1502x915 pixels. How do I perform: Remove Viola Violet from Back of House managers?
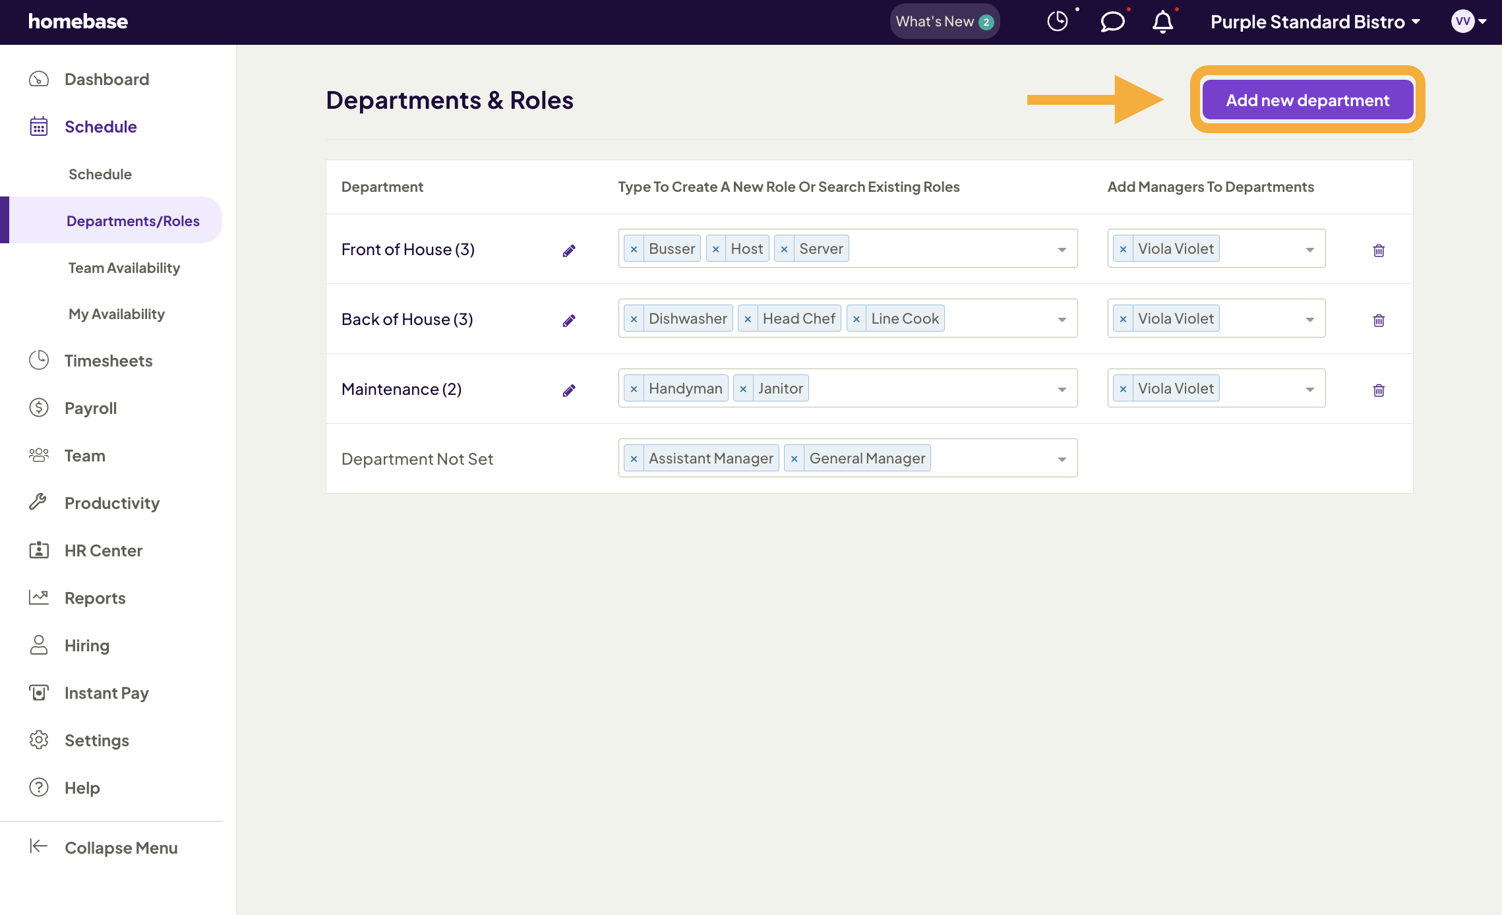[x=1123, y=318]
